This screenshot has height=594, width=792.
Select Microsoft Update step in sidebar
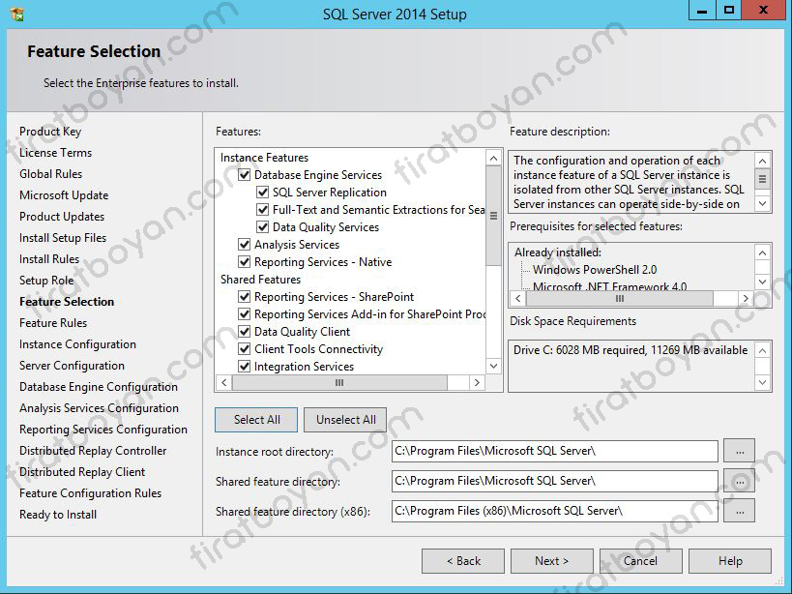(x=64, y=195)
